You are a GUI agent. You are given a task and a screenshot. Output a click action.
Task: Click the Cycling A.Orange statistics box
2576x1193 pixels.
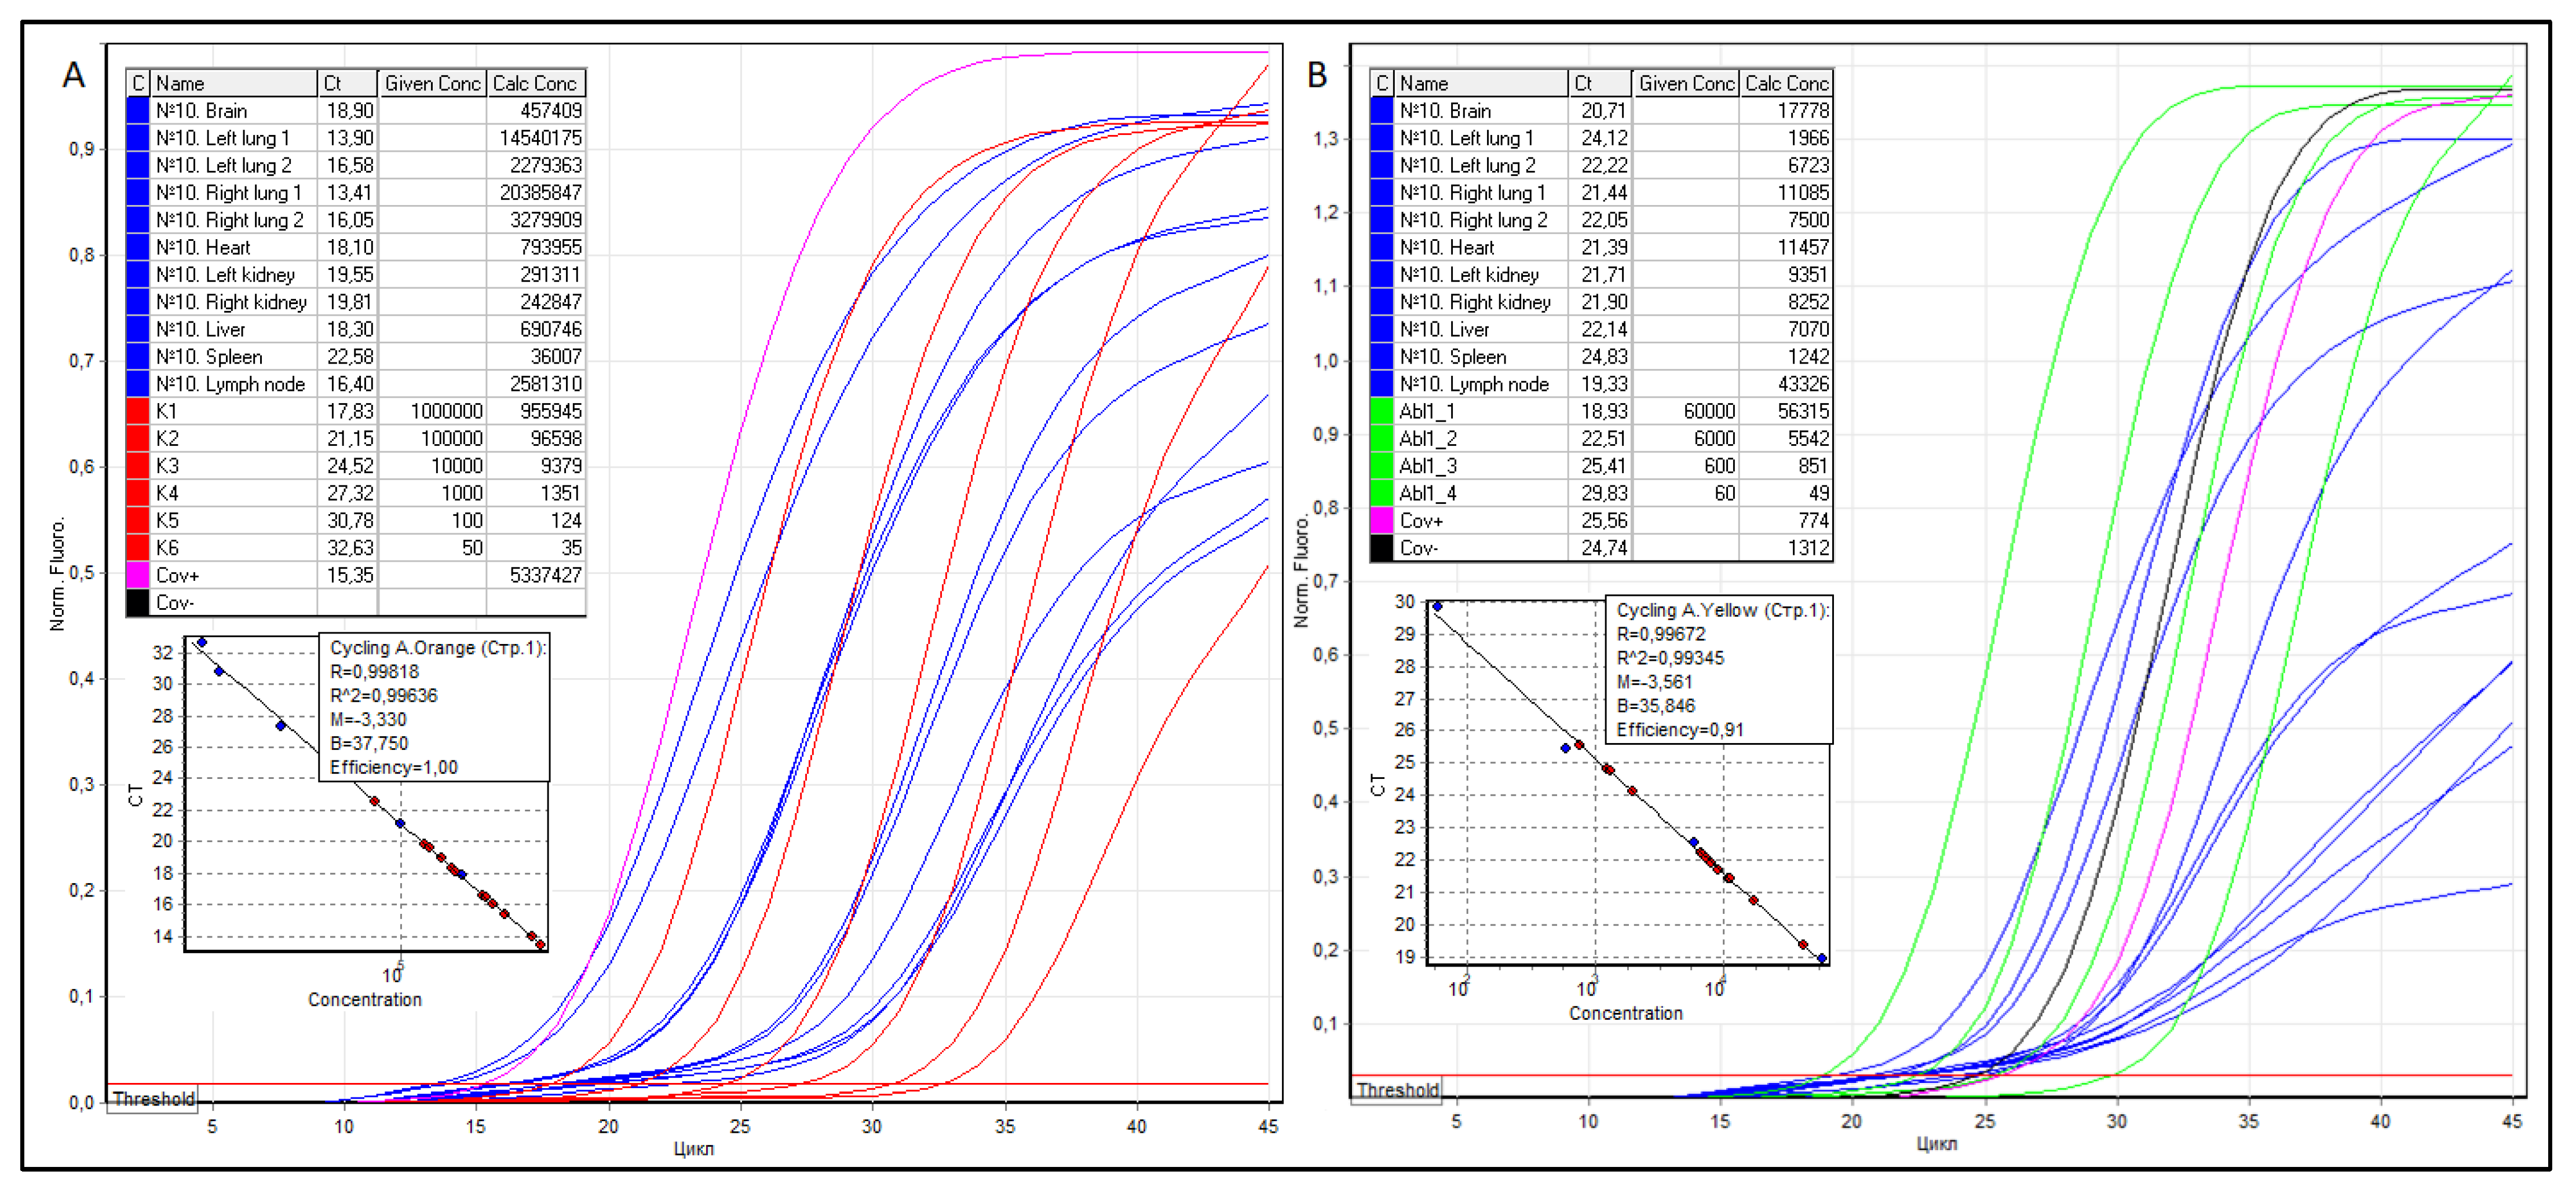(x=434, y=707)
